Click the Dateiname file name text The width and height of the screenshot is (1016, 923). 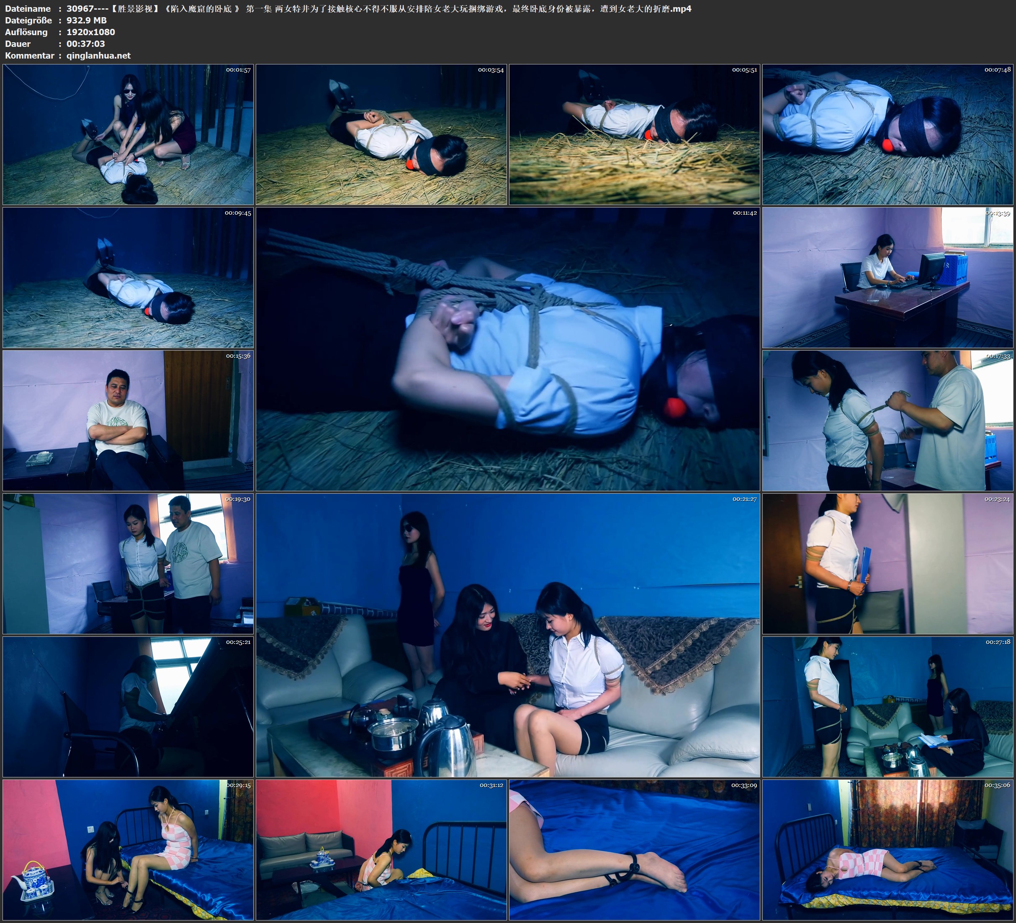pos(378,8)
